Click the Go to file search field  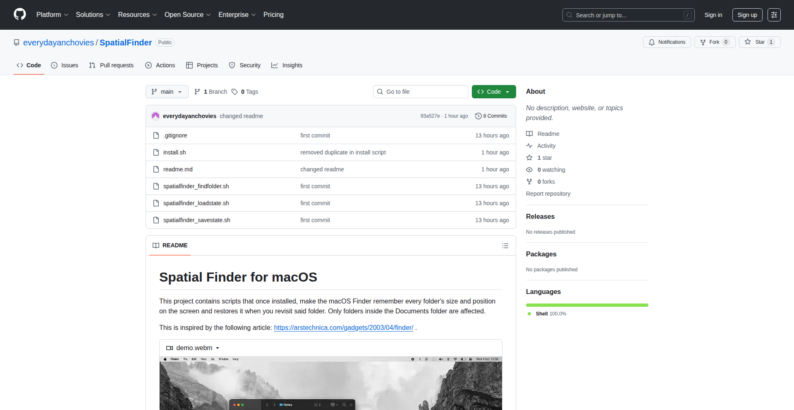pos(421,92)
